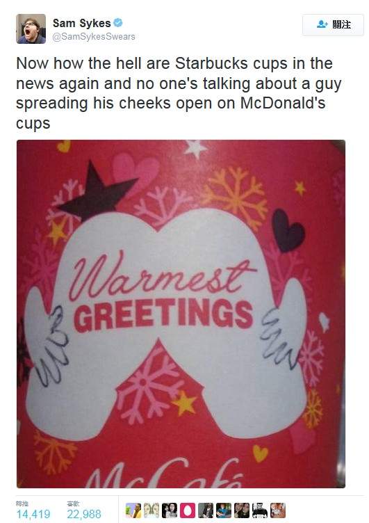369x523 pixels.
Task: Open the third liker avatar with dark hair
Action: [x=170, y=510]
